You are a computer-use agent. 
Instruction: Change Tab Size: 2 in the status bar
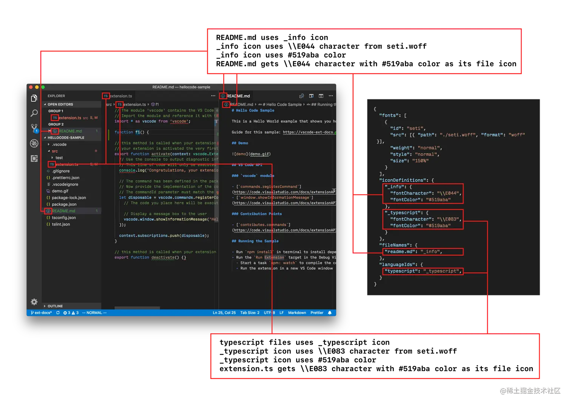[x=250, y=313]
